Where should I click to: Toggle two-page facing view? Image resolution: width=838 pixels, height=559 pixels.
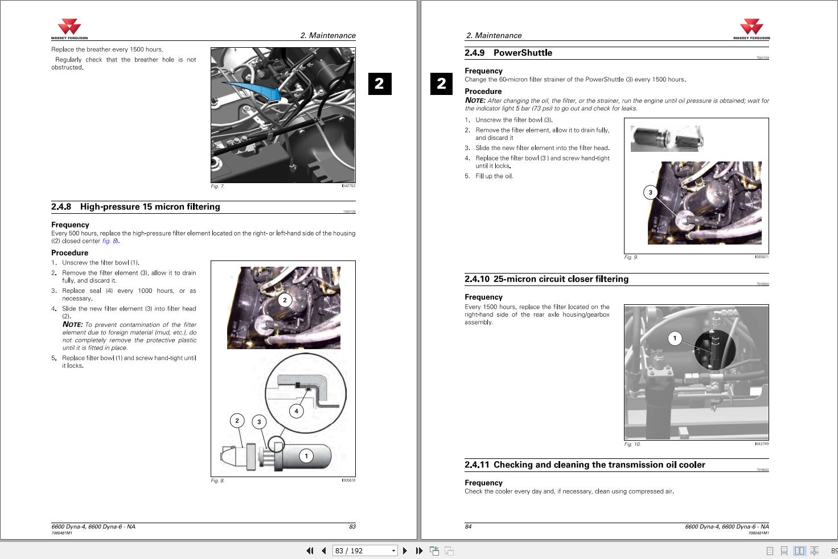[x=799, y=550]
